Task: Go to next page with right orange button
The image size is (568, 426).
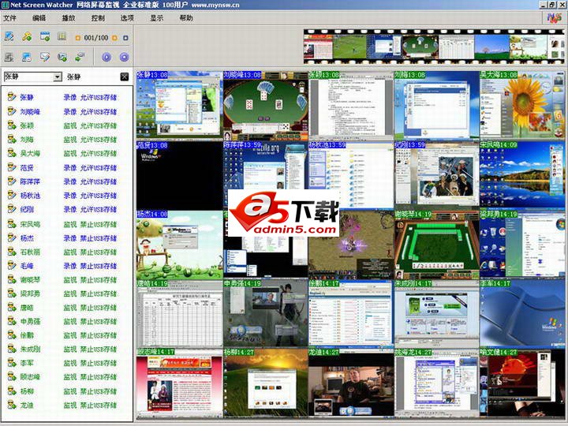Action: (113, 37)
